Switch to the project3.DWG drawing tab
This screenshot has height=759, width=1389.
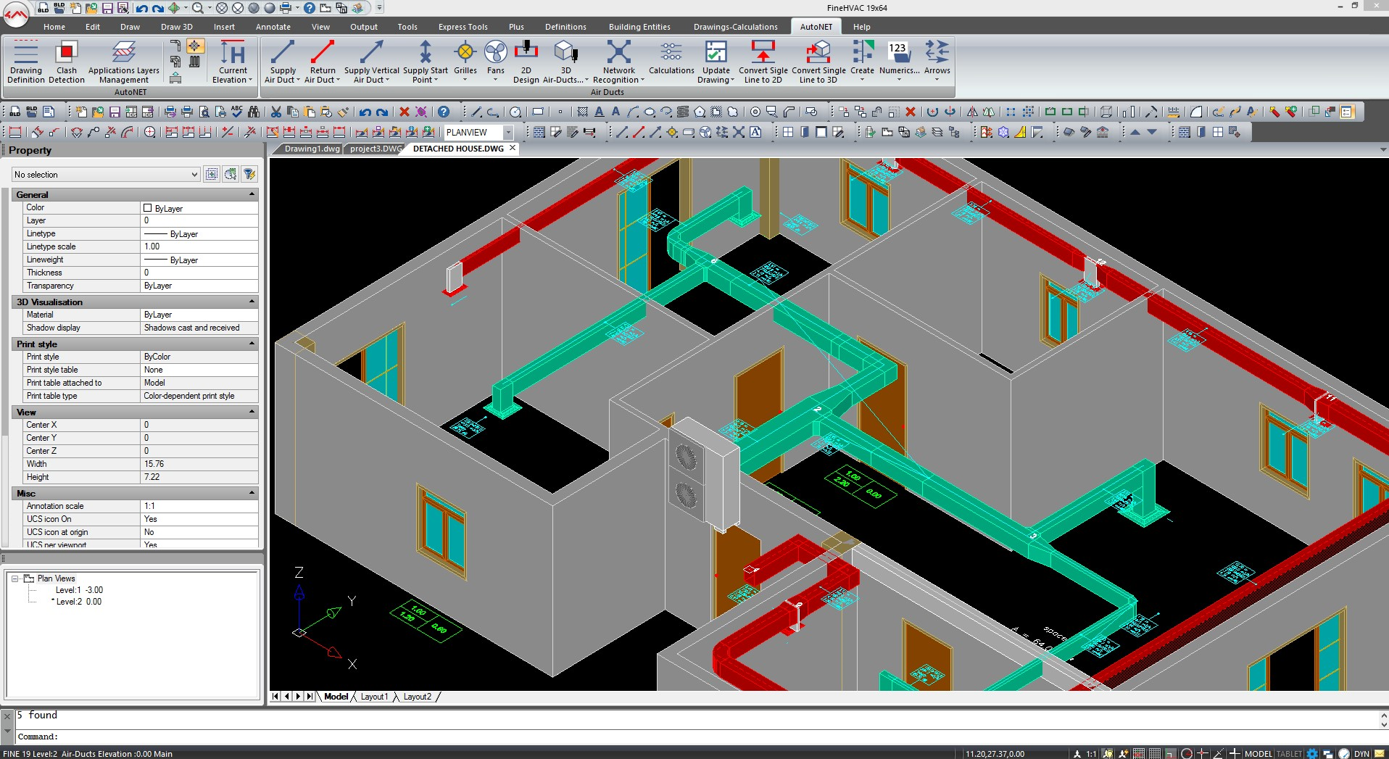pos(375,149)
